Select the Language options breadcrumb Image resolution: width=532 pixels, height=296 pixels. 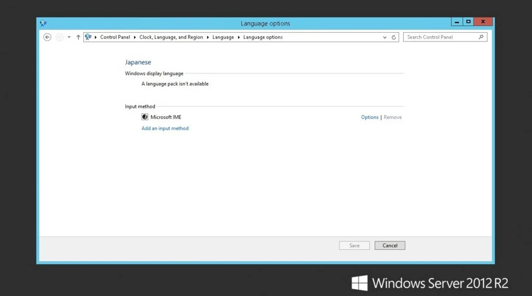coord(262,37)
